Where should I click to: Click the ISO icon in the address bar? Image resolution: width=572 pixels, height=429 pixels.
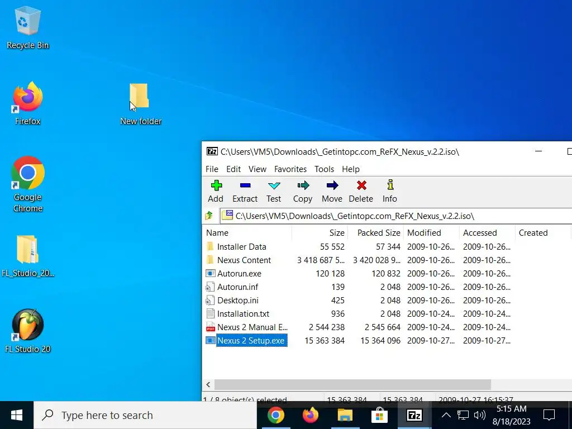point(228,215)
